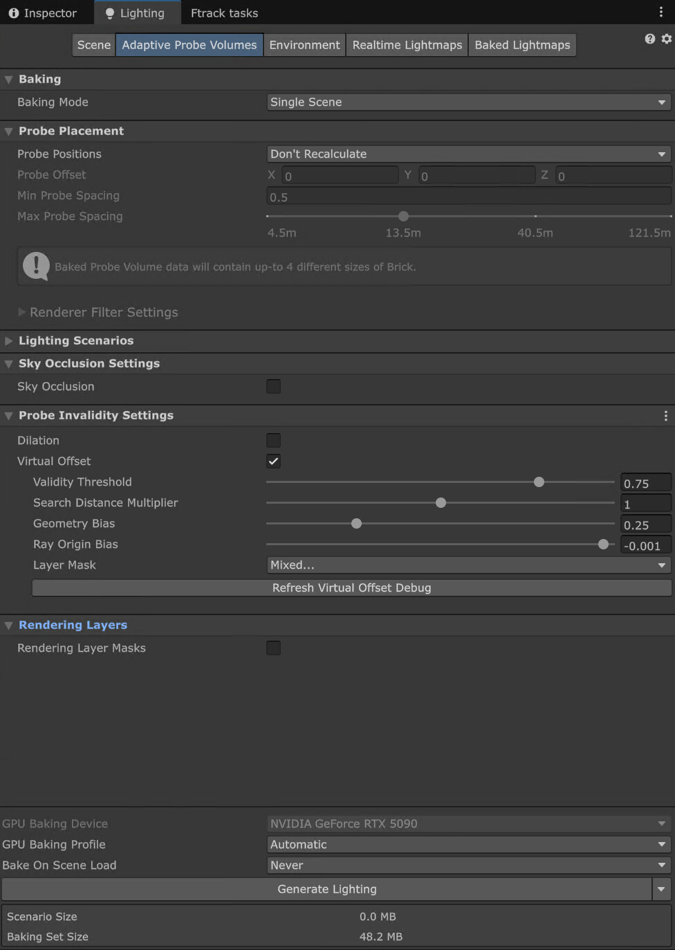Screen dimensions: 675x950
Task: Click the Geometry Bias slider handle
Action: (x=356, y=524)
